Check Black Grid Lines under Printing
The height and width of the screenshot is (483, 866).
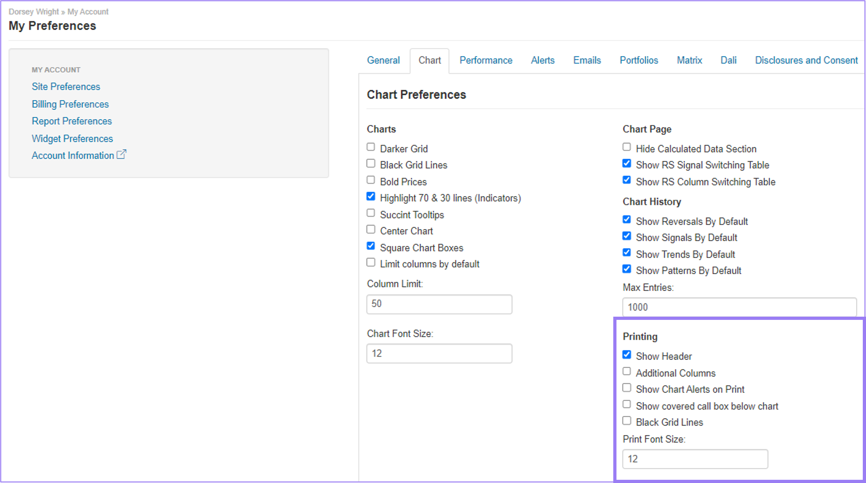pyautogui.click(x=627, y=421)
